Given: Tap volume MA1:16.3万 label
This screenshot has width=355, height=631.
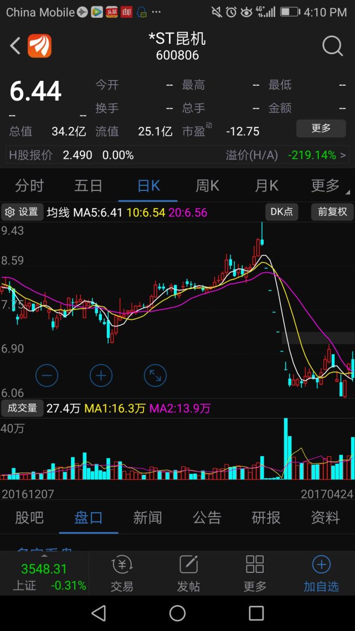Looking at the screenshot, I should (115, 408).
